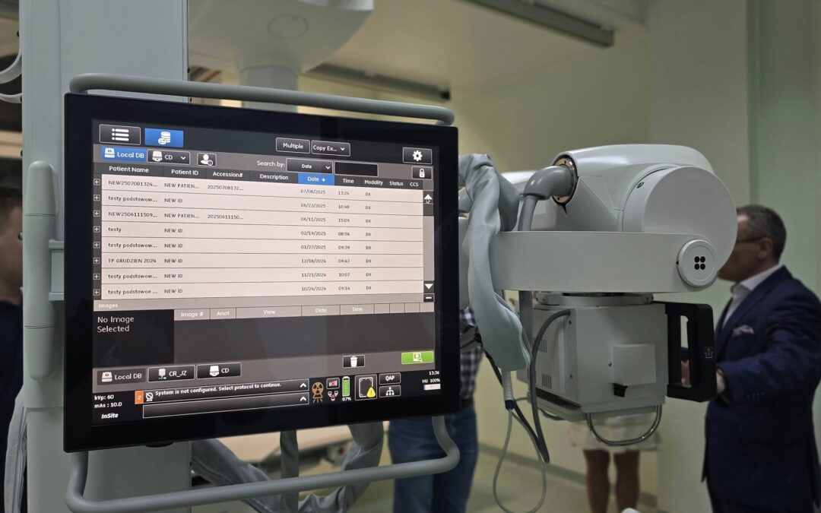The height and width of the screenshot is (513, 821).
Task: Toggle the Multiple selection button
Action: coord(293,146)
